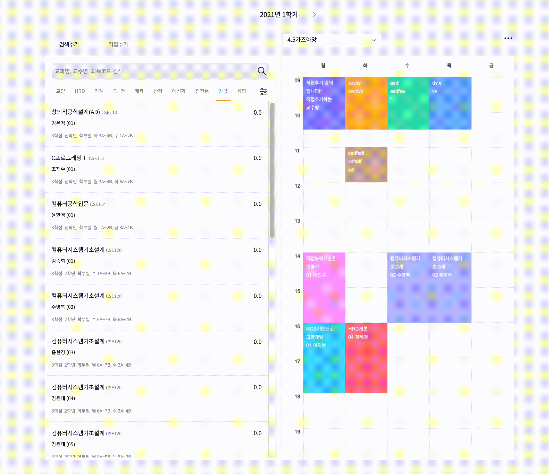Open the filter settings icon
This screenshot has height=474, width=549.
(263, 91)
